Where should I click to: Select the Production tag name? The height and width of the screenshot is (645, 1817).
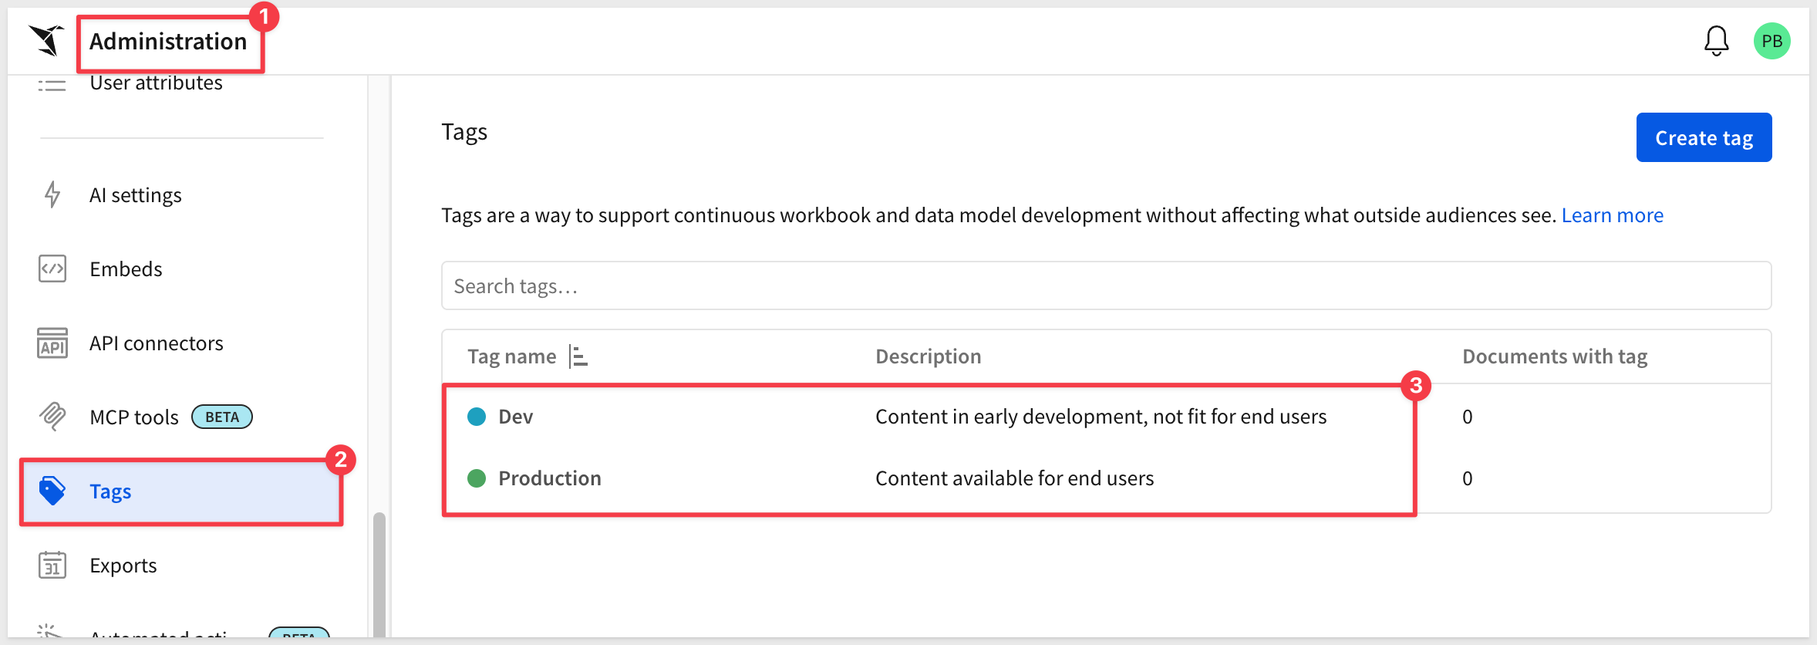pyautogui.click(x=550, y=478)
